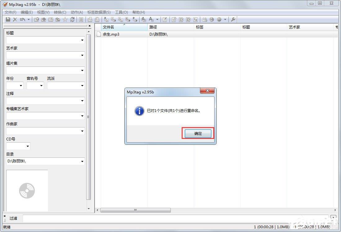Click the Tag to Tag converter icon
Screen dimensions: 341x232
coord(135,19)
